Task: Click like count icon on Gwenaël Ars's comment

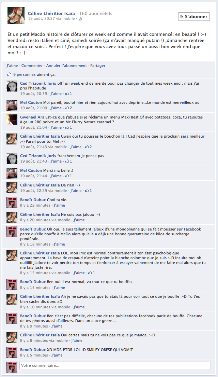Action: click(68, 127)
